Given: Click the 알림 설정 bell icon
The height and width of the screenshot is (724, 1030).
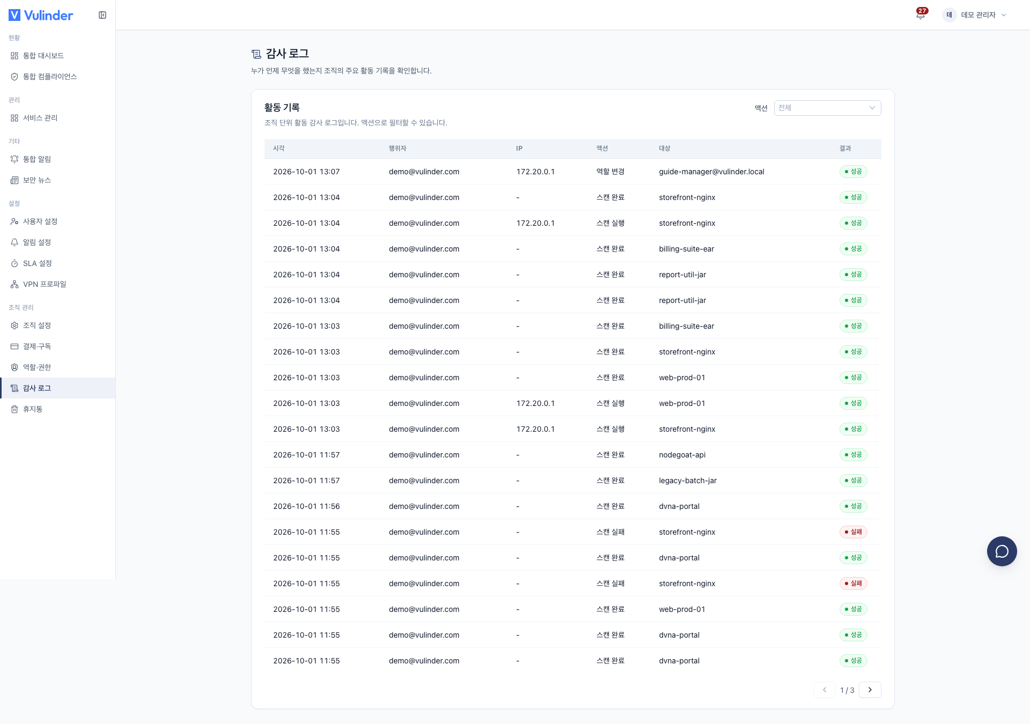Looking at the screenshot, I should tap(14, 242).
